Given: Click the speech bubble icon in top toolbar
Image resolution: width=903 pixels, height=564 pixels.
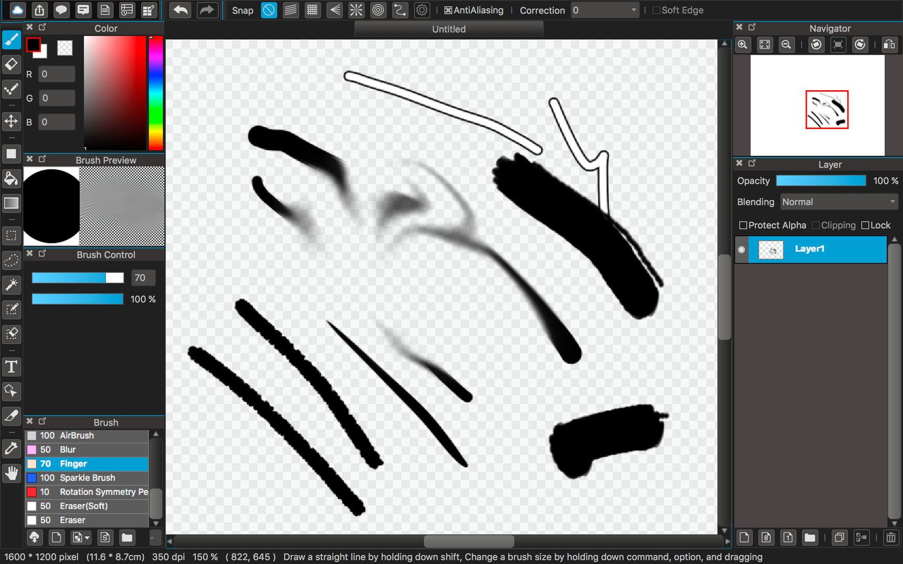Looking at the screenshot, I should (x=61, y=10).
